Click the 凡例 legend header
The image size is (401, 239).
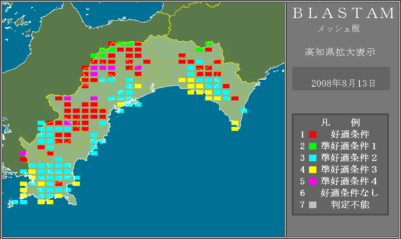[x=340, y=123]
